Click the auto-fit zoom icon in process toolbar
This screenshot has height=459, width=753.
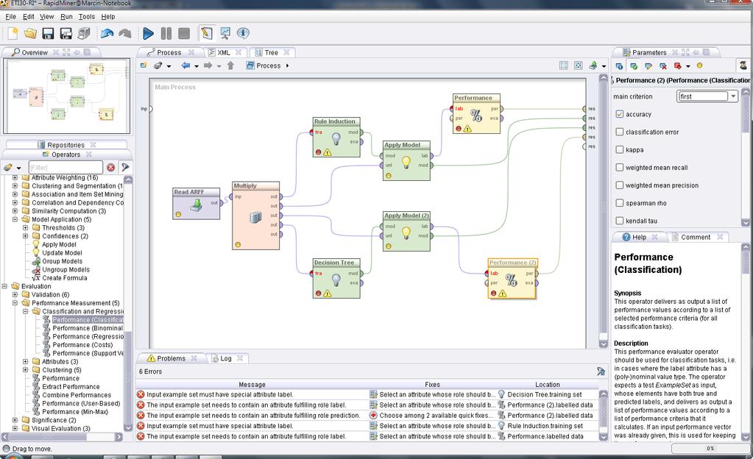click(579, 65)
